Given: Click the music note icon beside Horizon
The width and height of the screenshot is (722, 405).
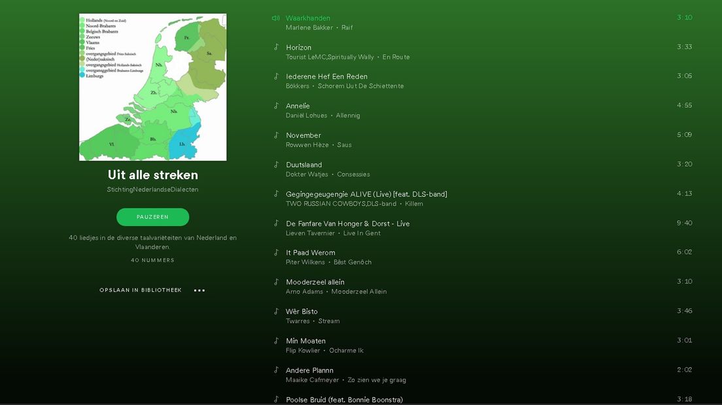Looking at the screenshot, I should (x=276, y=47).
